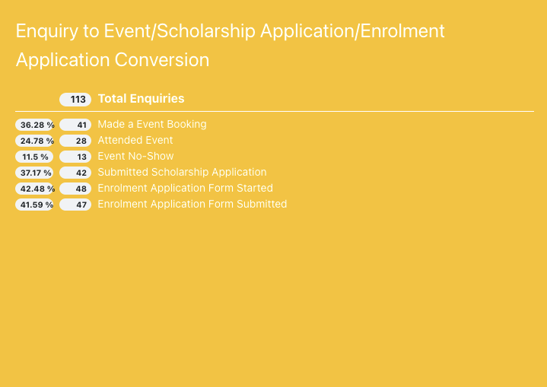Open the Event No-Show row
The width and height of the screenshot is (547, 387).
point(135,156)
